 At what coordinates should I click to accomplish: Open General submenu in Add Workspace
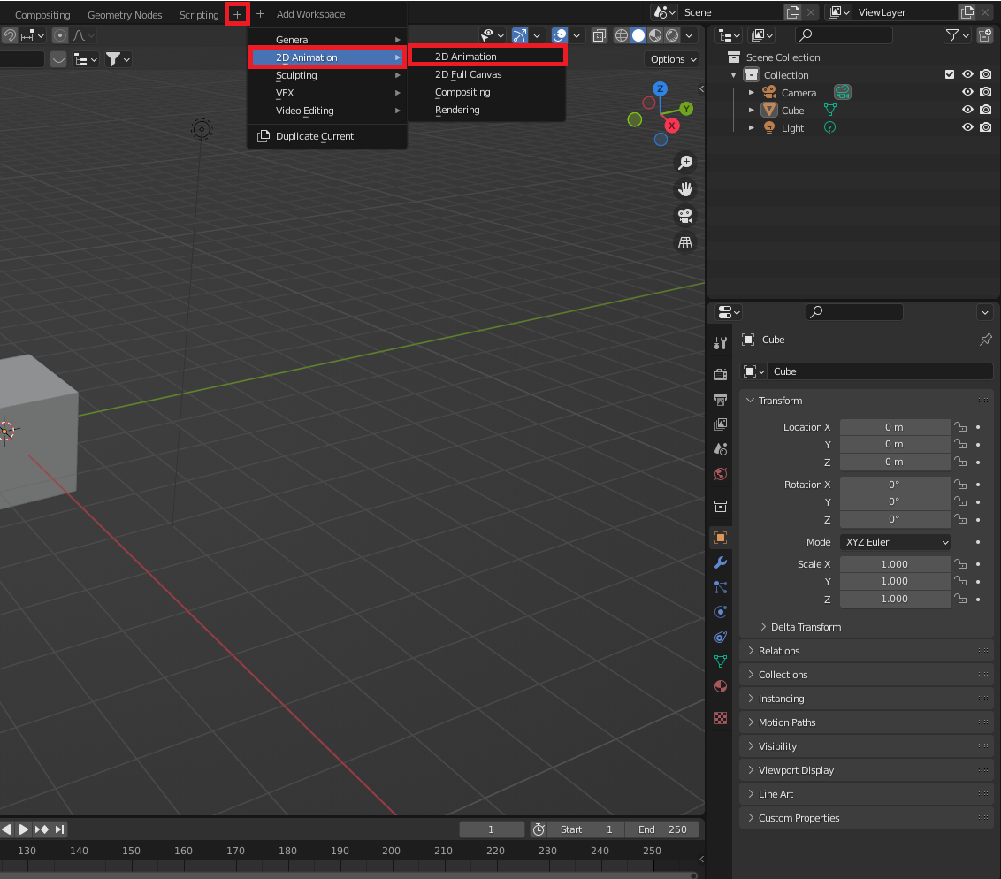(x=327, y=40)
